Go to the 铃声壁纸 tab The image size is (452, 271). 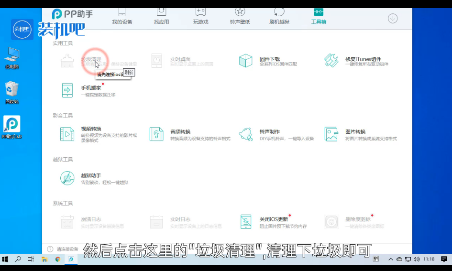(x=240, y=16)
